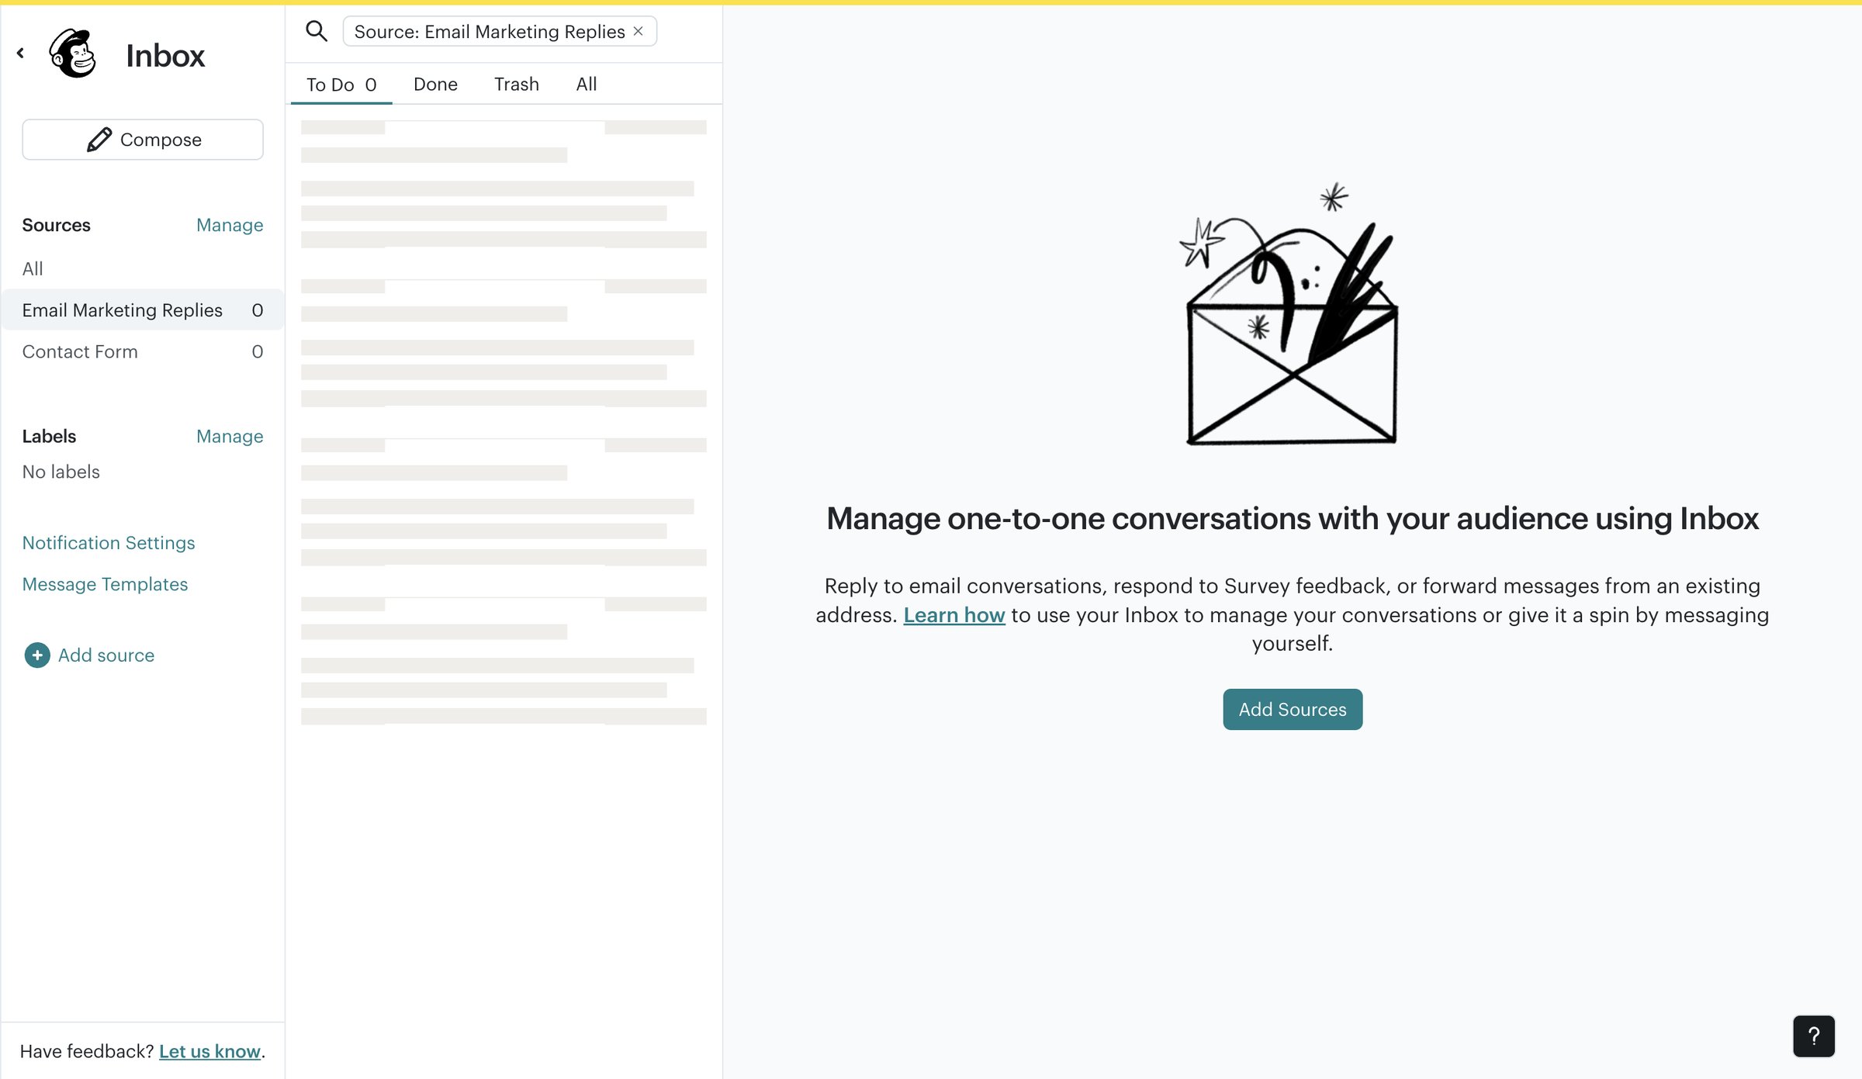Manage Sources link
The width and height of the screenshot is (1862, 1079).
pos(230,225)
